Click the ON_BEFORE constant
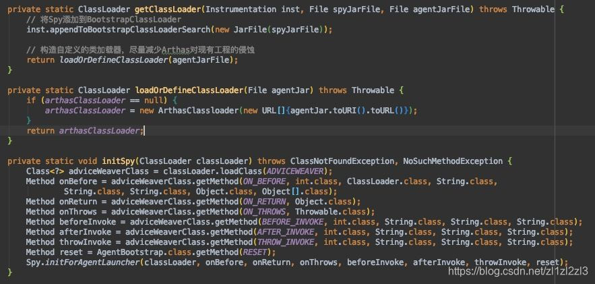 tap(264, 181)
